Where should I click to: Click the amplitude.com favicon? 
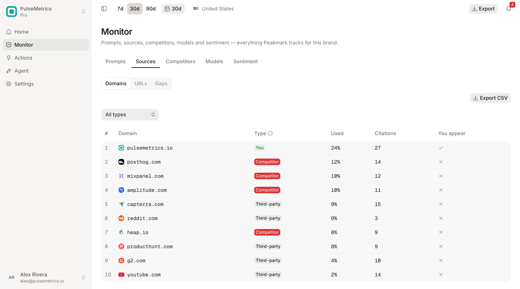point(121,190)
